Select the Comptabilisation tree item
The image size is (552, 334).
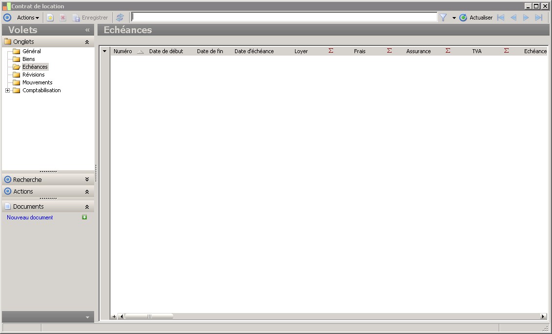(41, 90)
